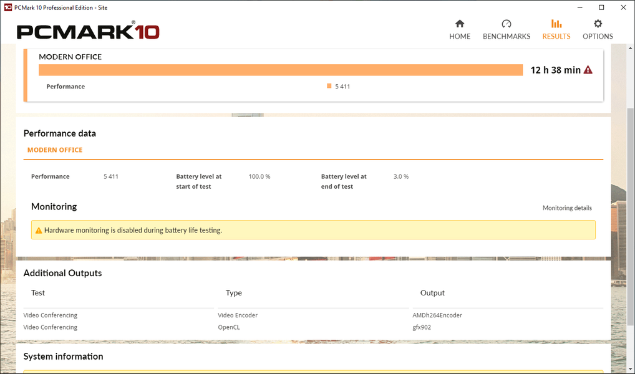
Task: Click the orange Performance legend square
Action: pos(329,86)
